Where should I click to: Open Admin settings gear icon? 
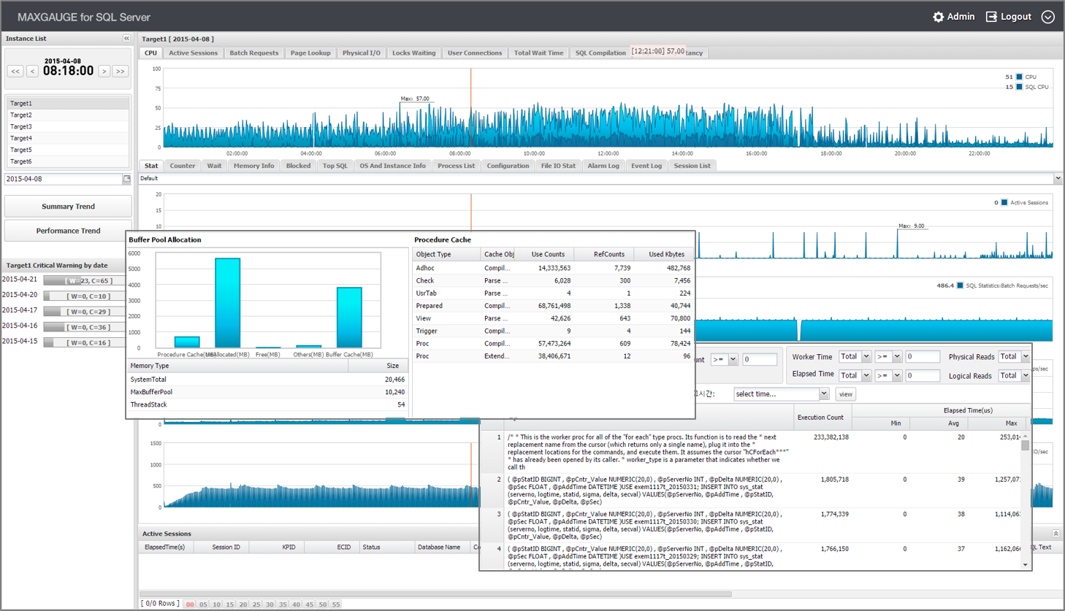click(938, 17)
